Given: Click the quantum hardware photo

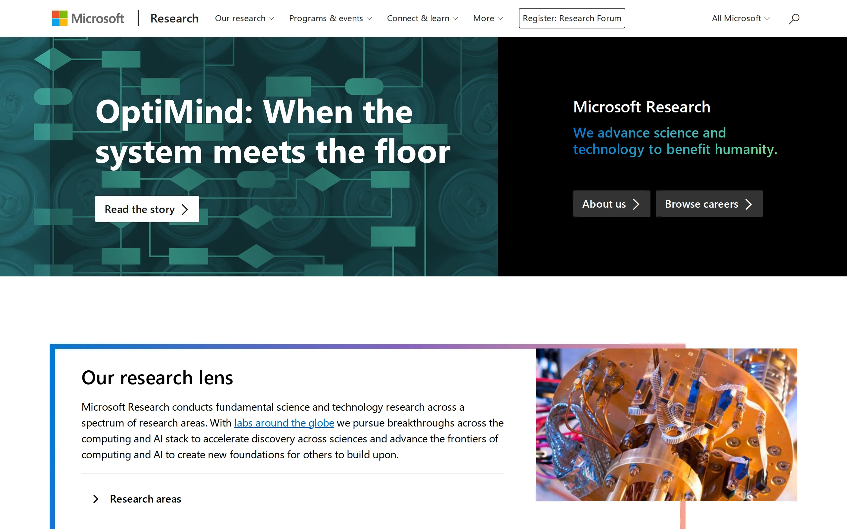Looking at the screenshot, I should (666, 425).
